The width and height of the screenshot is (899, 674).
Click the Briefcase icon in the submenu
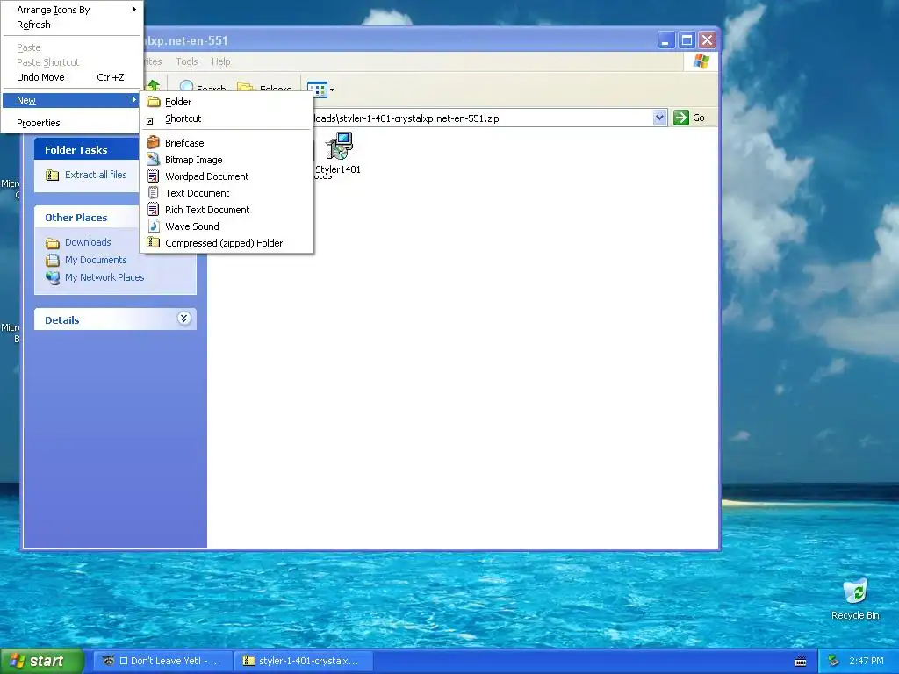(x=153, y=142)
